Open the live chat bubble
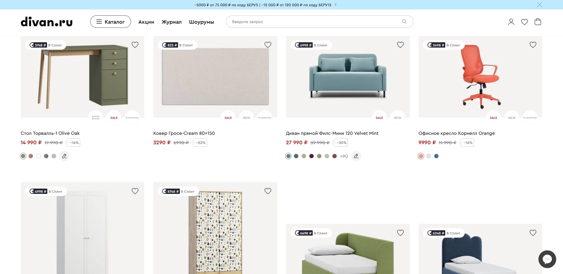The image size is (563, 274). [547, 259]
